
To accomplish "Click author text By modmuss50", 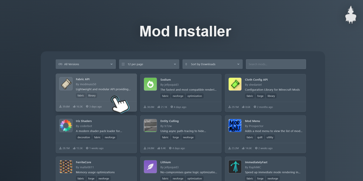I will coord(86,84).
